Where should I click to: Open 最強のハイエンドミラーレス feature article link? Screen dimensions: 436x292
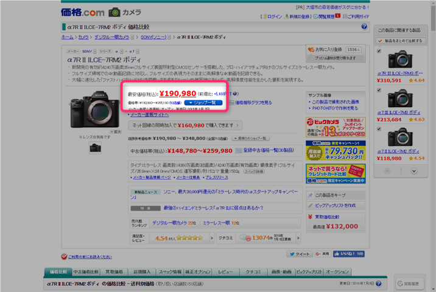pos(213,208)
